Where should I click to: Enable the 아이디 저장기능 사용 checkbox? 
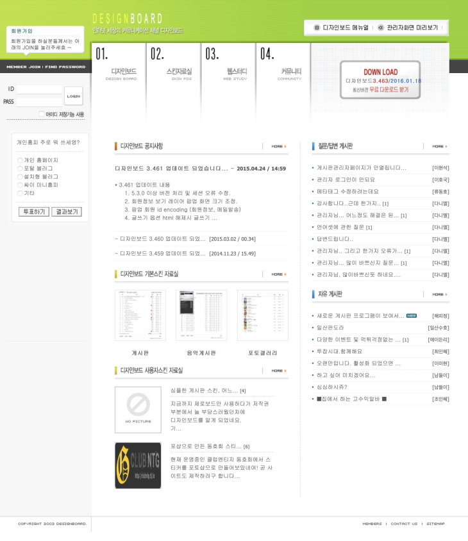[42, 114]
